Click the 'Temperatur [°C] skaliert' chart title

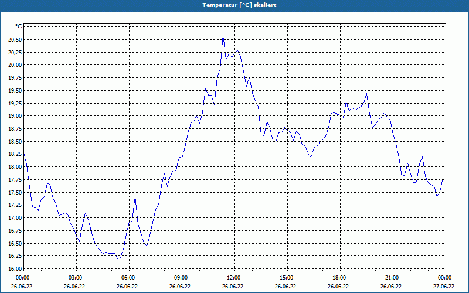[239, 5]
